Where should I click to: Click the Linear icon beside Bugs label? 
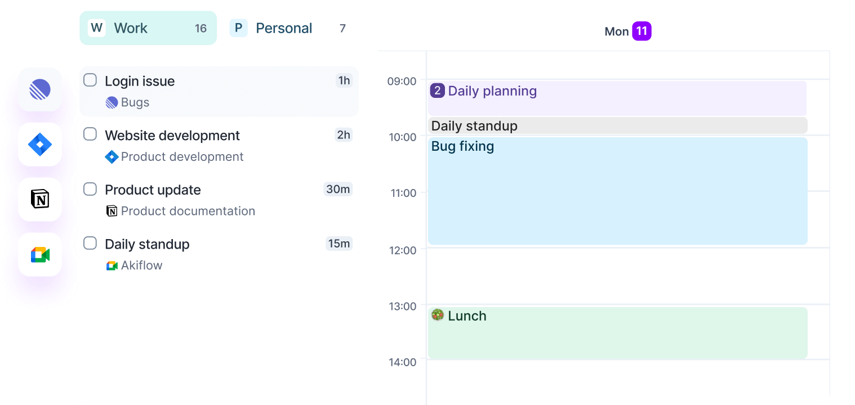pos(112,102)
